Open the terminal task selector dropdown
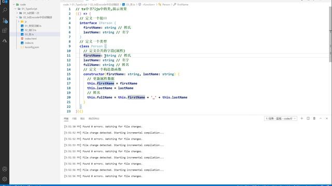 pos(281,118)
